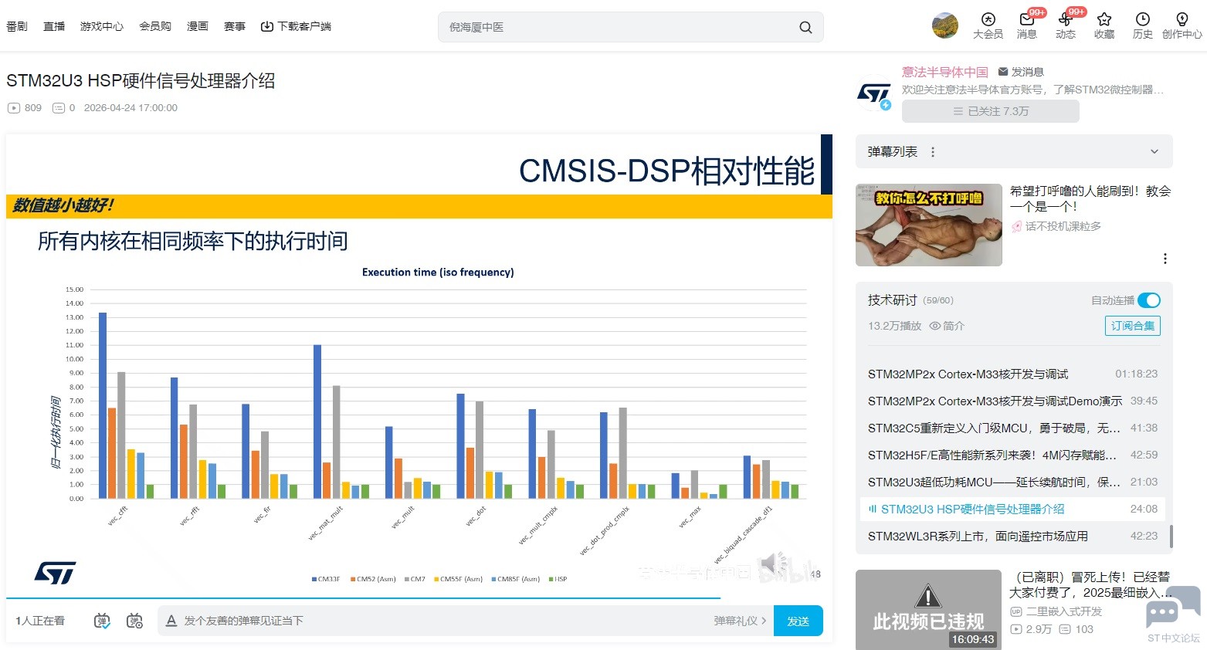Viewport: 1207px width, 650px height.
Task: Click the 订阅合集 subscribe button
Action: click(x=1133, y=326)
